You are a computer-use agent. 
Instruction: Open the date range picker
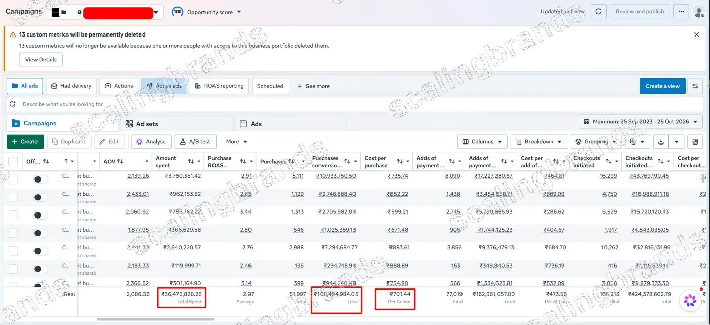tap(641, 122)
